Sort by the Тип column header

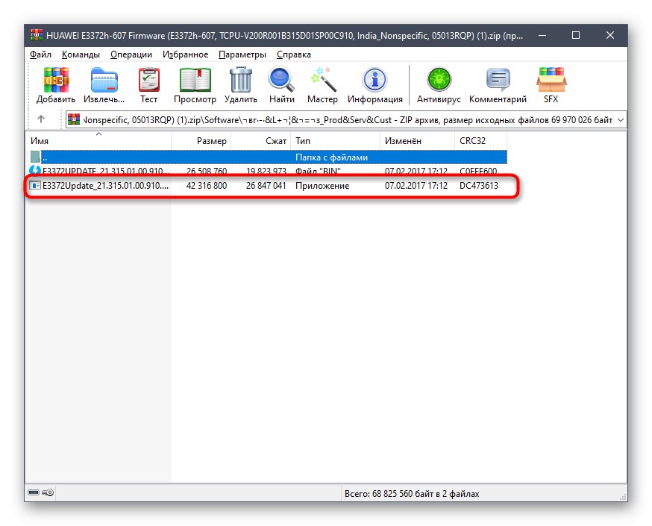pyautogui.click(x=335, y=141)
